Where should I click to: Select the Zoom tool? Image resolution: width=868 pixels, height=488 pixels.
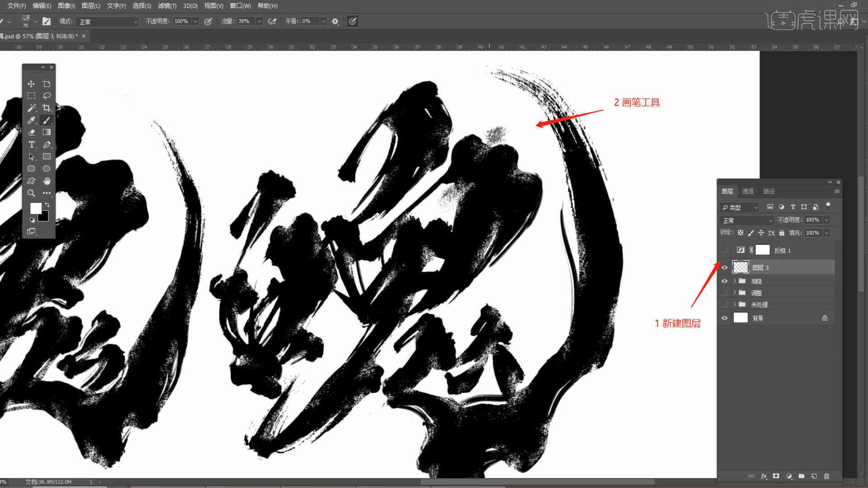click(x=31, y=193)
